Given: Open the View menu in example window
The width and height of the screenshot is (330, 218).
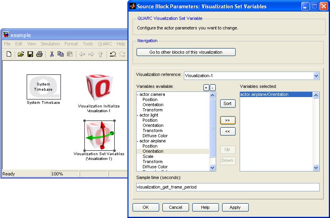Looking at the screenshot, I should [x=31, y=44].
